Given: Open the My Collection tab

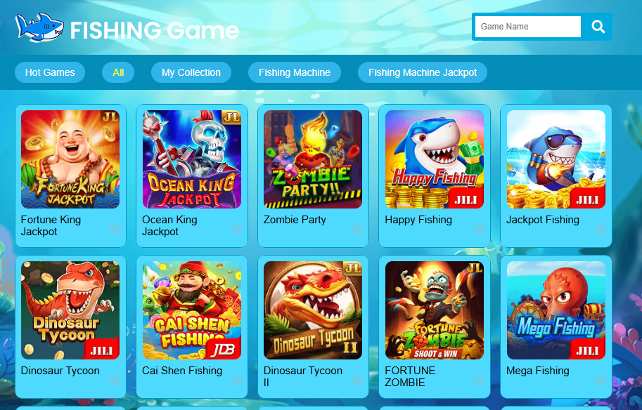Looking at the screenshot, I should tap(191, 72).
